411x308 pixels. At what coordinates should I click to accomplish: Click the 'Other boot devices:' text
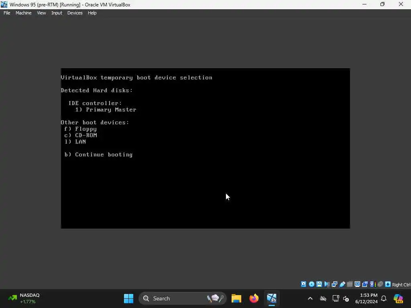[95, 122]
